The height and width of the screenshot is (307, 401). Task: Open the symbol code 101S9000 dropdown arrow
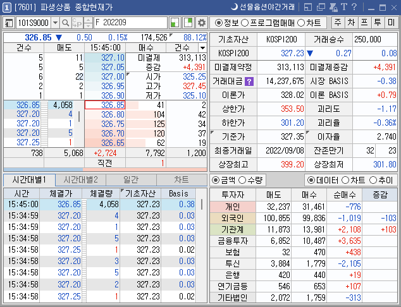[55, 23]
